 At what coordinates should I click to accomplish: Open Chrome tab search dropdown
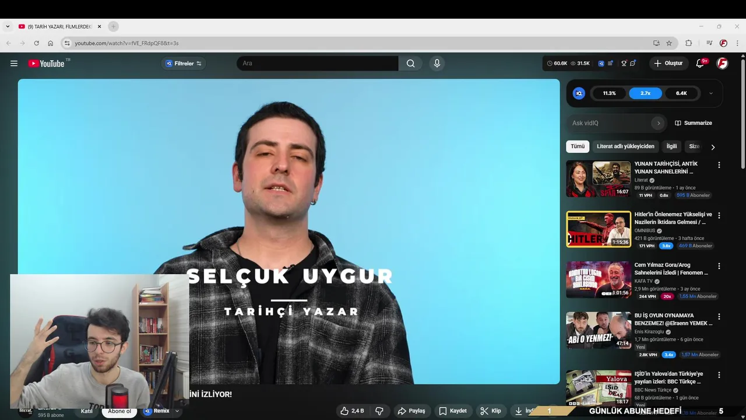[8, 26]
